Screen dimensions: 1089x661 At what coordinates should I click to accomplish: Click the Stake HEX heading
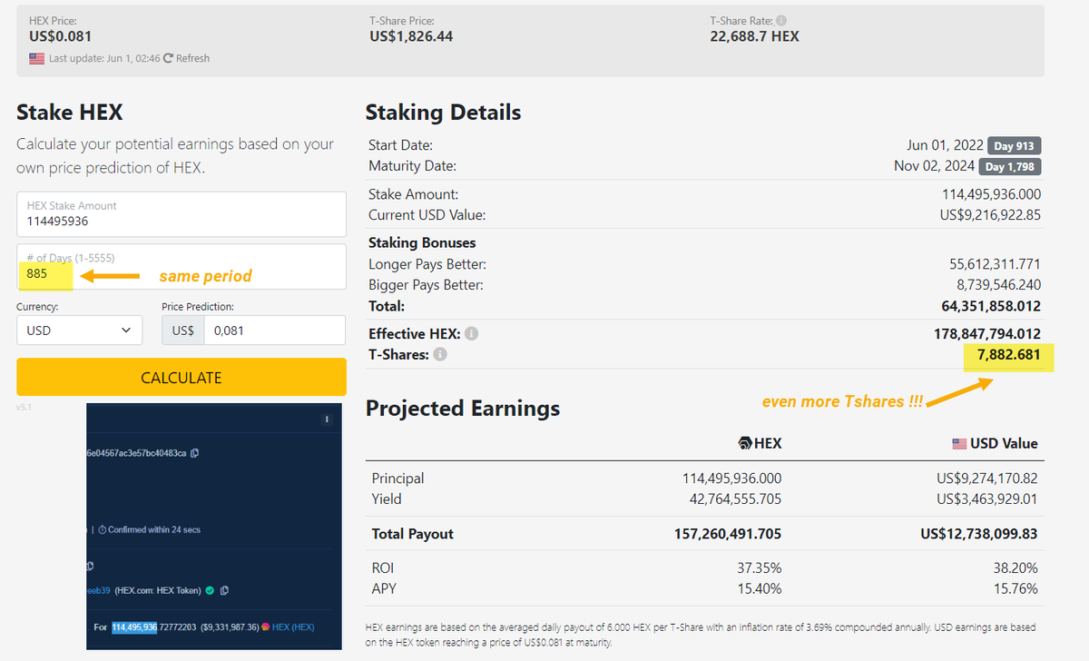point(69,113)
